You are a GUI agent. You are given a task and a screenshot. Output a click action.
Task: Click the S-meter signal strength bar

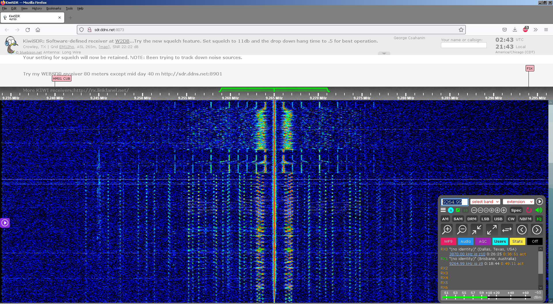pos(487,297)
